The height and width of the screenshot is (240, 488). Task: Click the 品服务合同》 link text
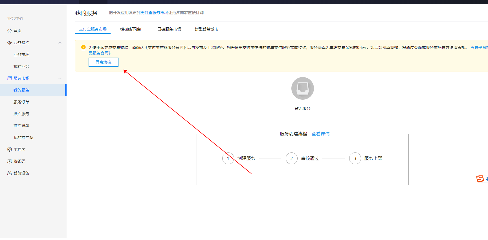(100, 53)
